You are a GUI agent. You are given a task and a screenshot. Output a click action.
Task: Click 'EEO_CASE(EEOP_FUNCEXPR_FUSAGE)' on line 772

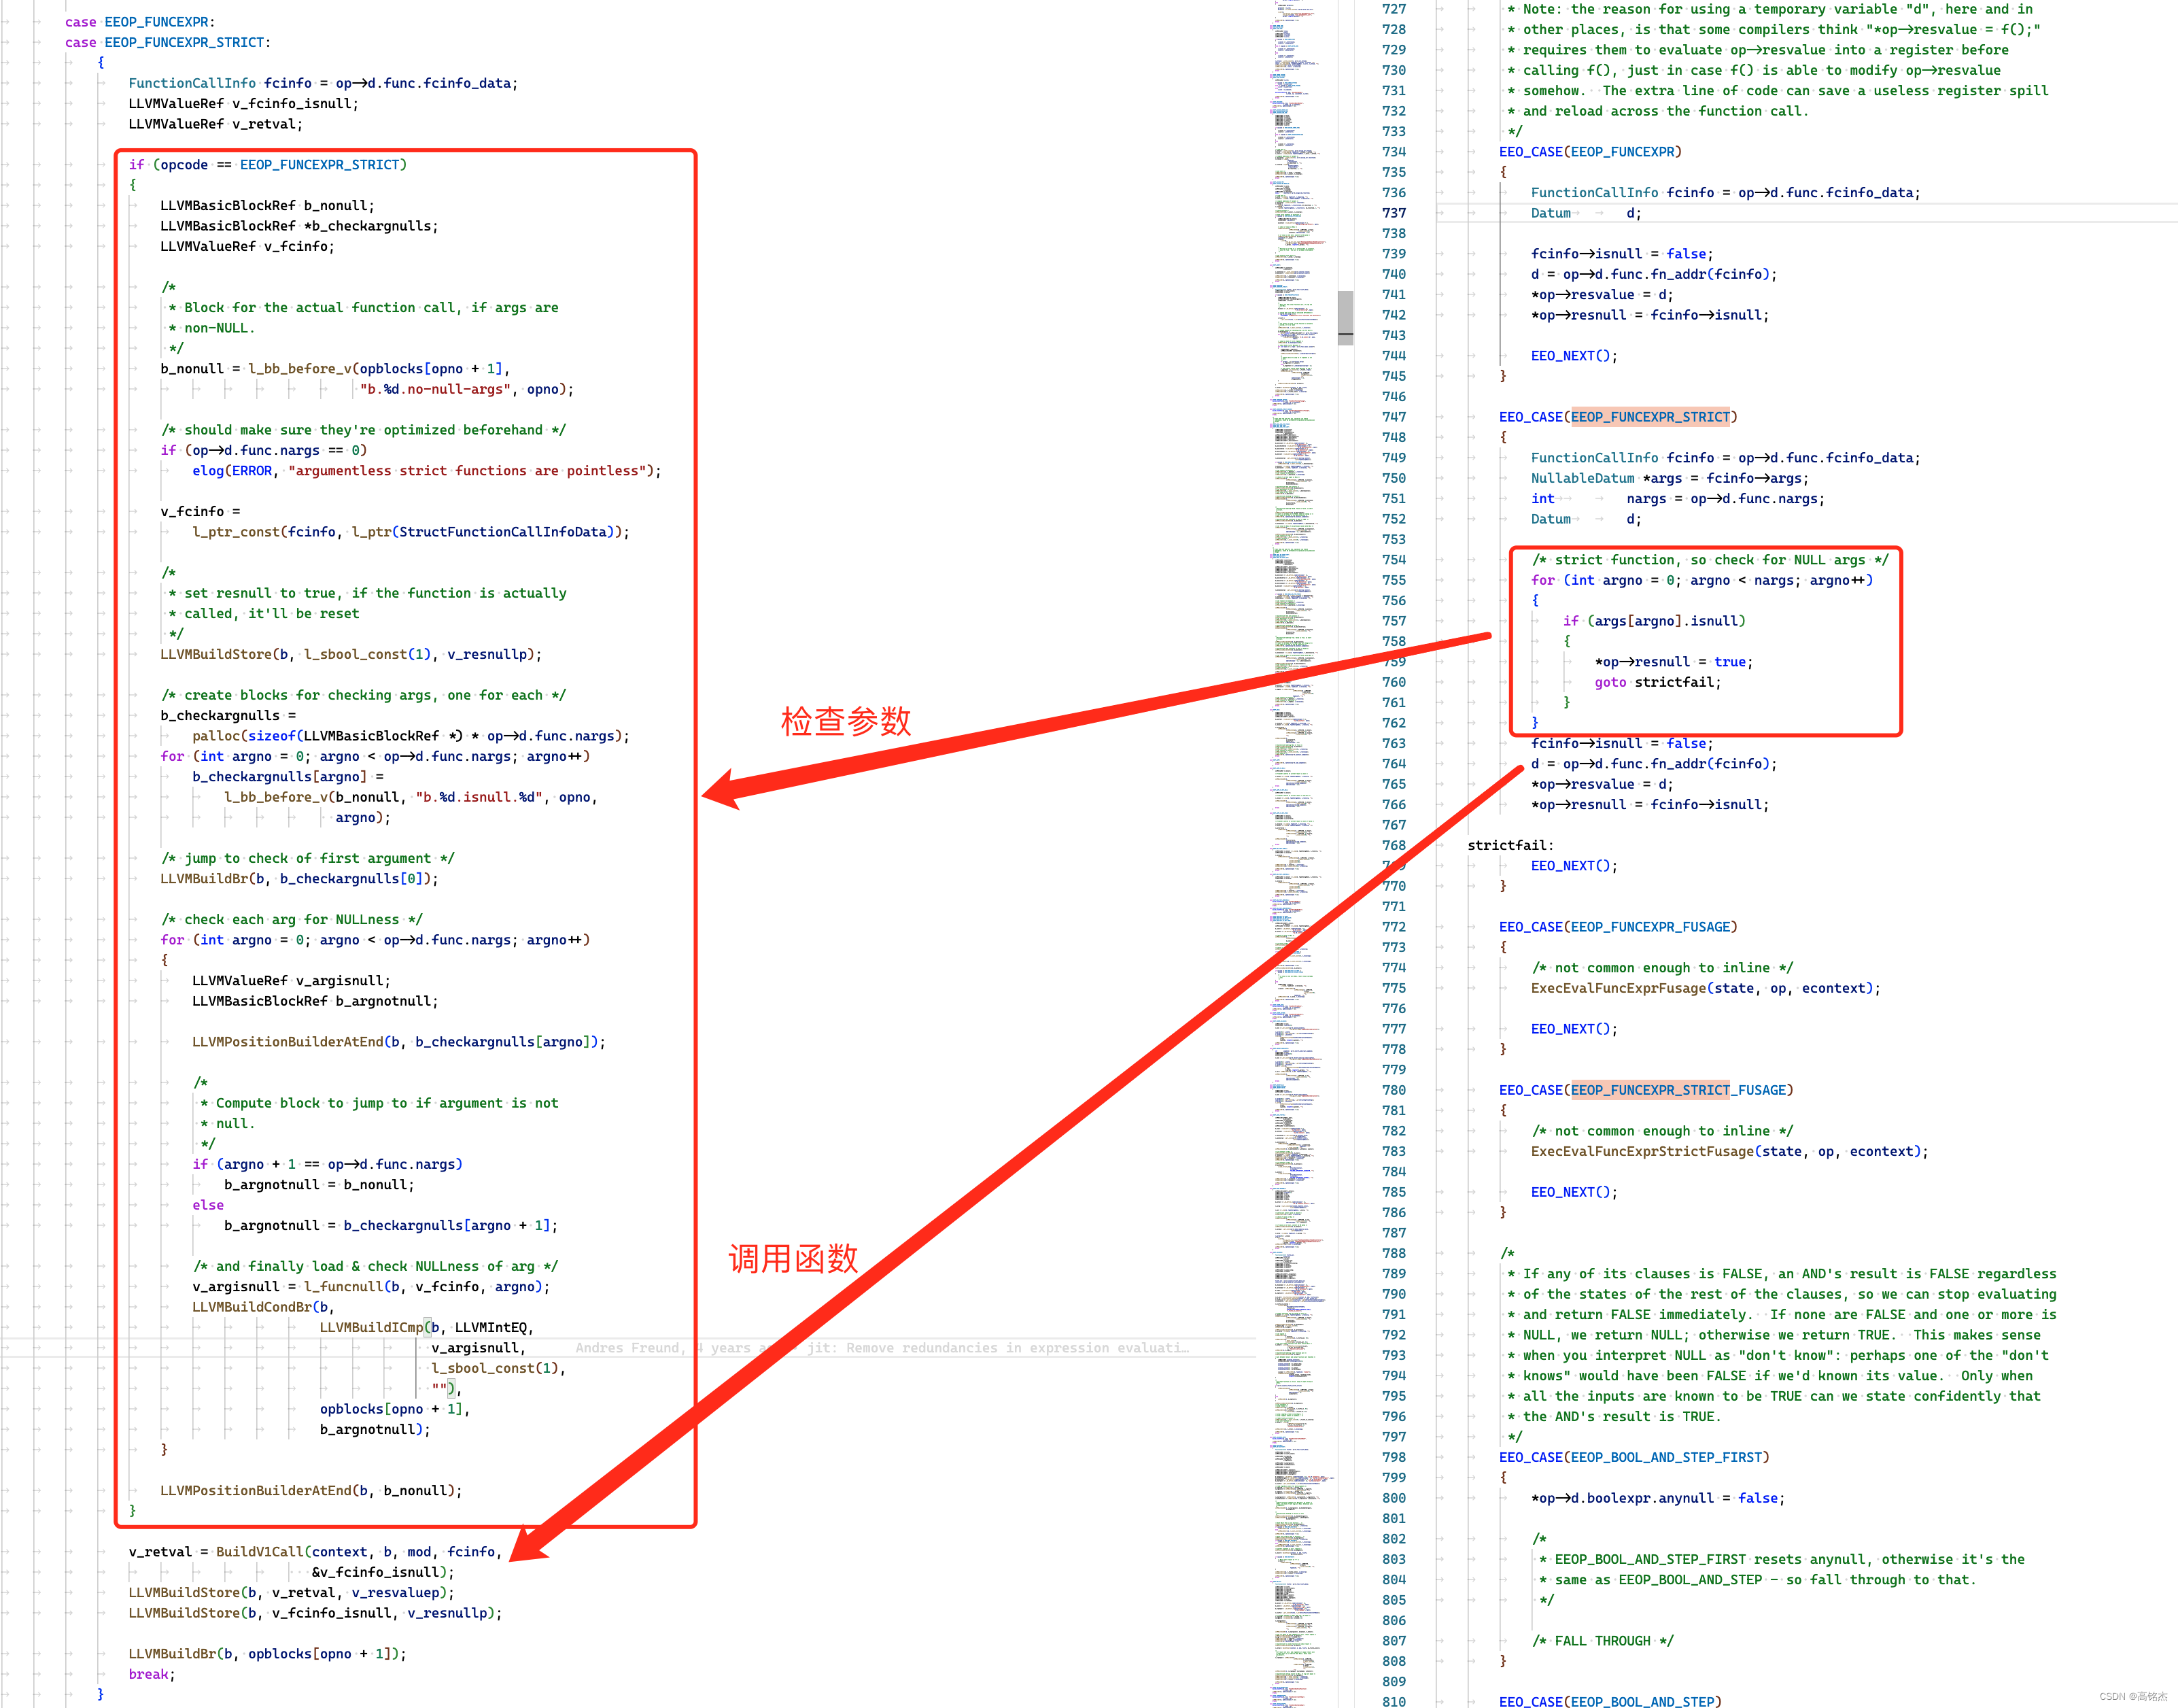(x=1619, y=927)
